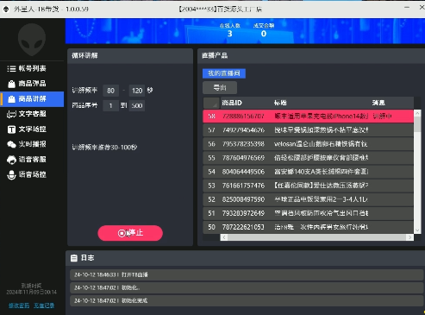This screenshot has height=315, width=425.
Task: Click the log icon next to 日志
Action: tap(74, 258)
